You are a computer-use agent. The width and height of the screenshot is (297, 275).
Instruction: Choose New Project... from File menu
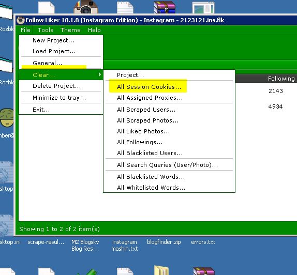point(61,40)
